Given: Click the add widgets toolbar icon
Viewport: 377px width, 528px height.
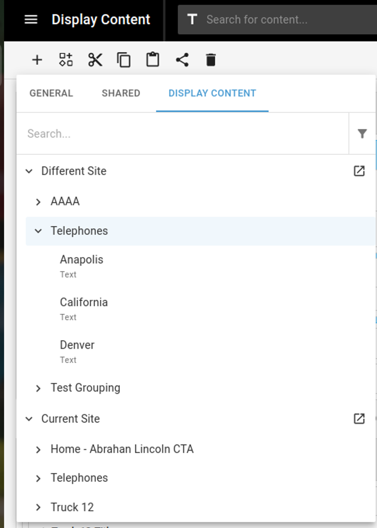Looking at the screenshot, I should 66,60.
